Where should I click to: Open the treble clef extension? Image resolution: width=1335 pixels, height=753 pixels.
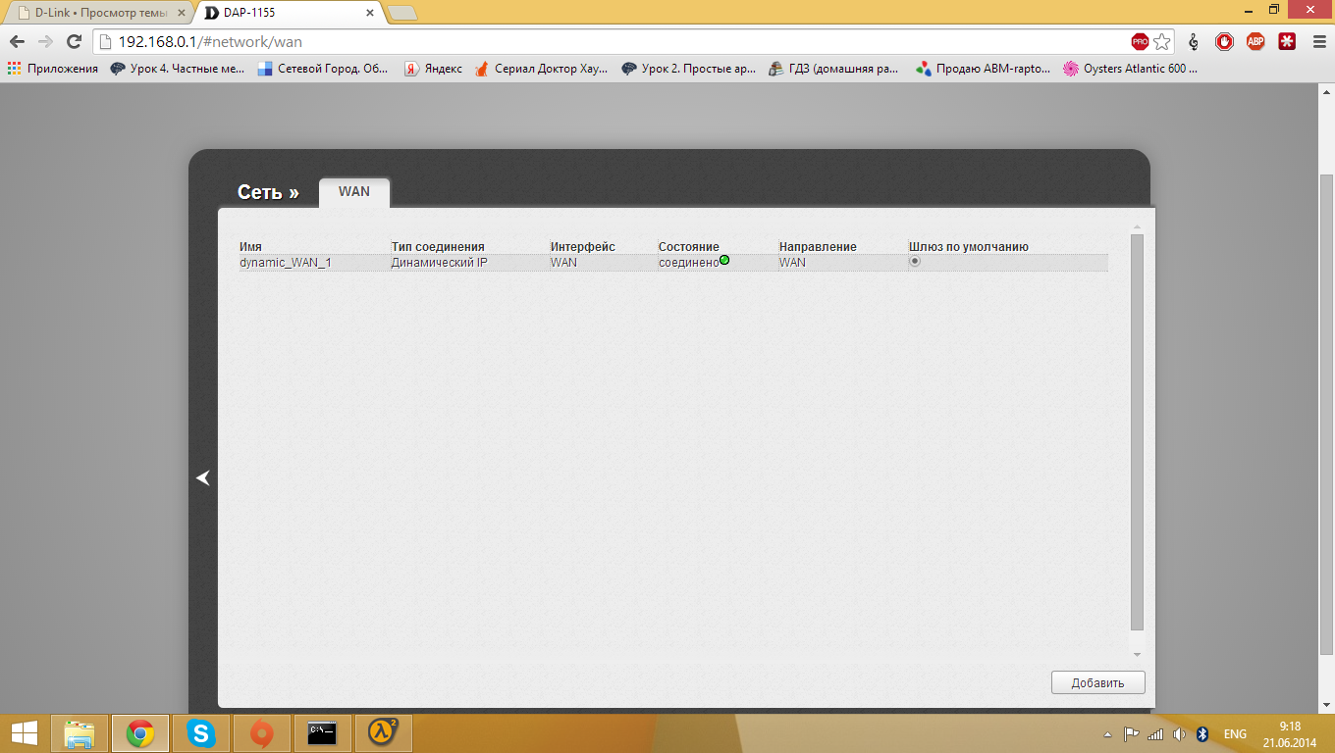coord(1194,41)
